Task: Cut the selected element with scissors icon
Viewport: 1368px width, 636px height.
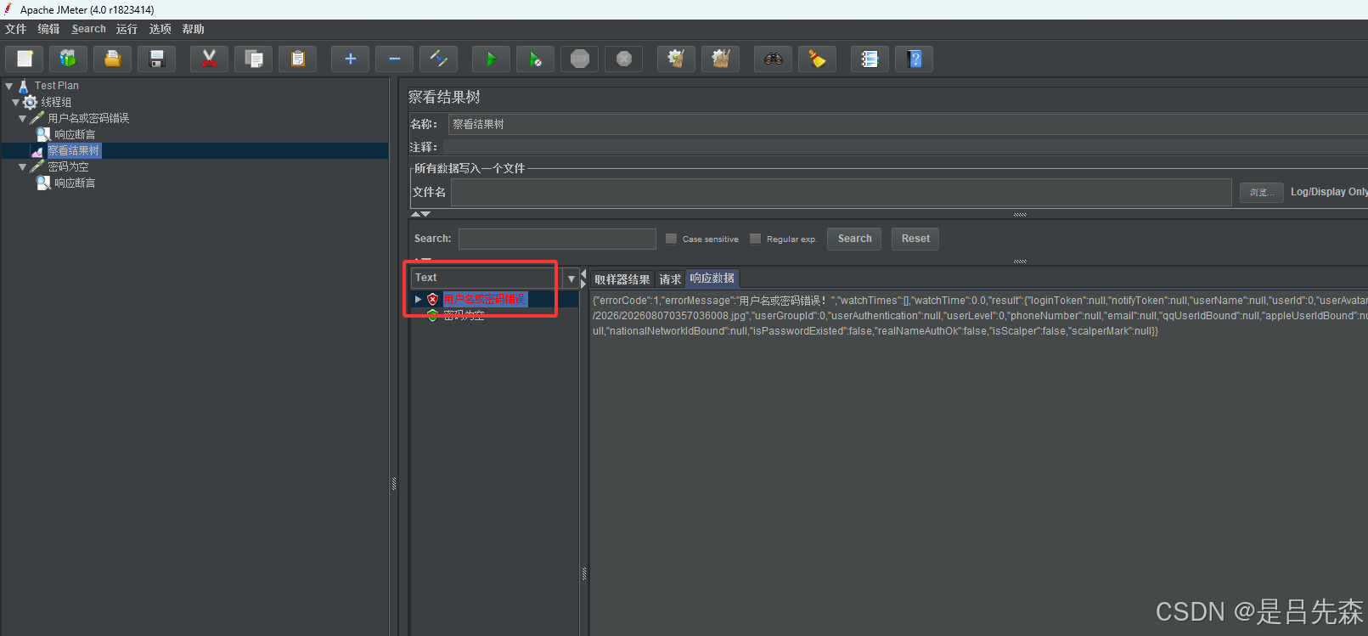Action: pos(209,59)
